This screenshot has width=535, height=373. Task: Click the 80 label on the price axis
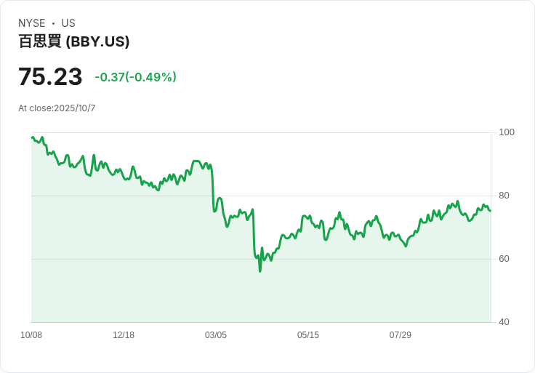coord(504,196)
